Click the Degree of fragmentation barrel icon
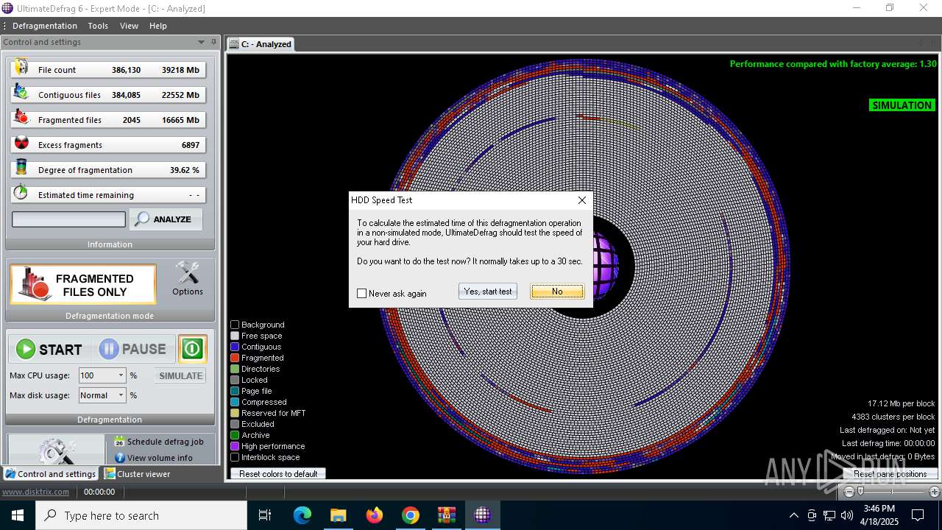Screen dimensions: 942x530 point(21,169)
